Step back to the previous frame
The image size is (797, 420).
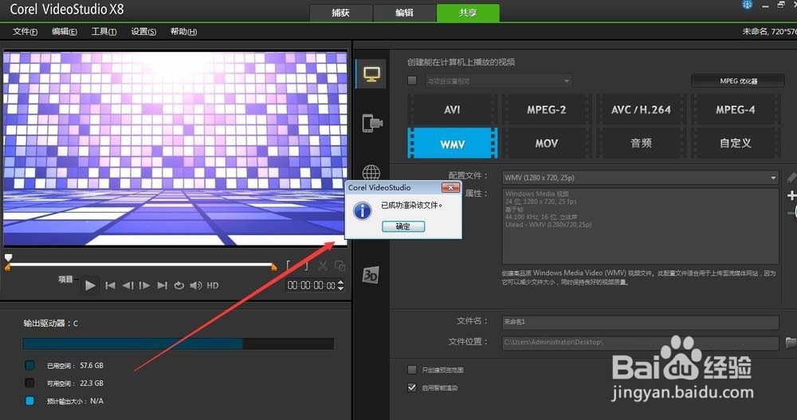[x=128, y=285]
